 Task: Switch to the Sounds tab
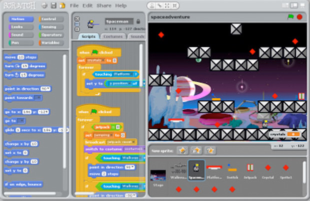137,36
